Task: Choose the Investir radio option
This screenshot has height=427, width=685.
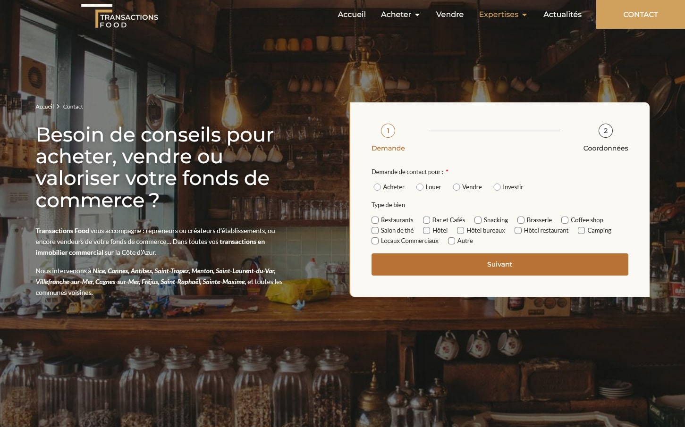Action: pos(497,187)
